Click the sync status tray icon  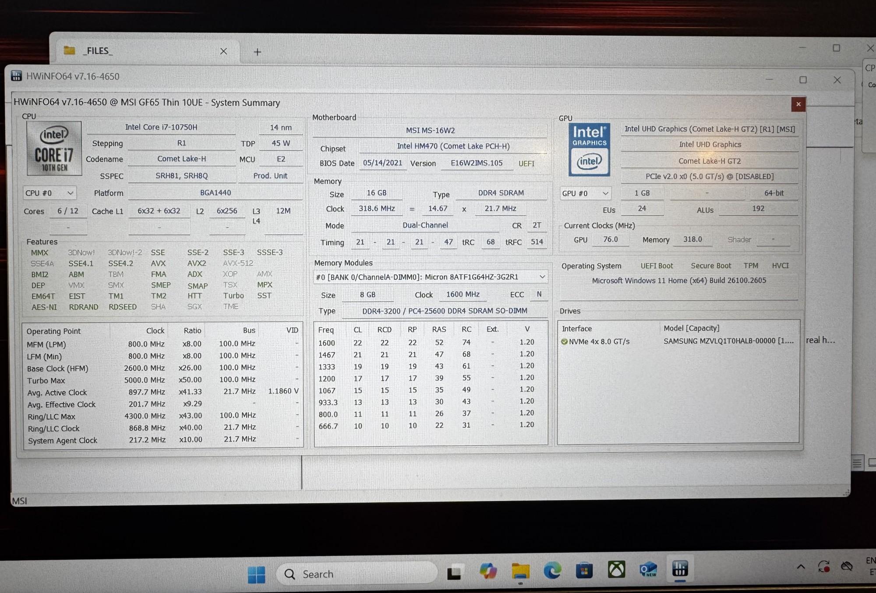click(824, 567)
